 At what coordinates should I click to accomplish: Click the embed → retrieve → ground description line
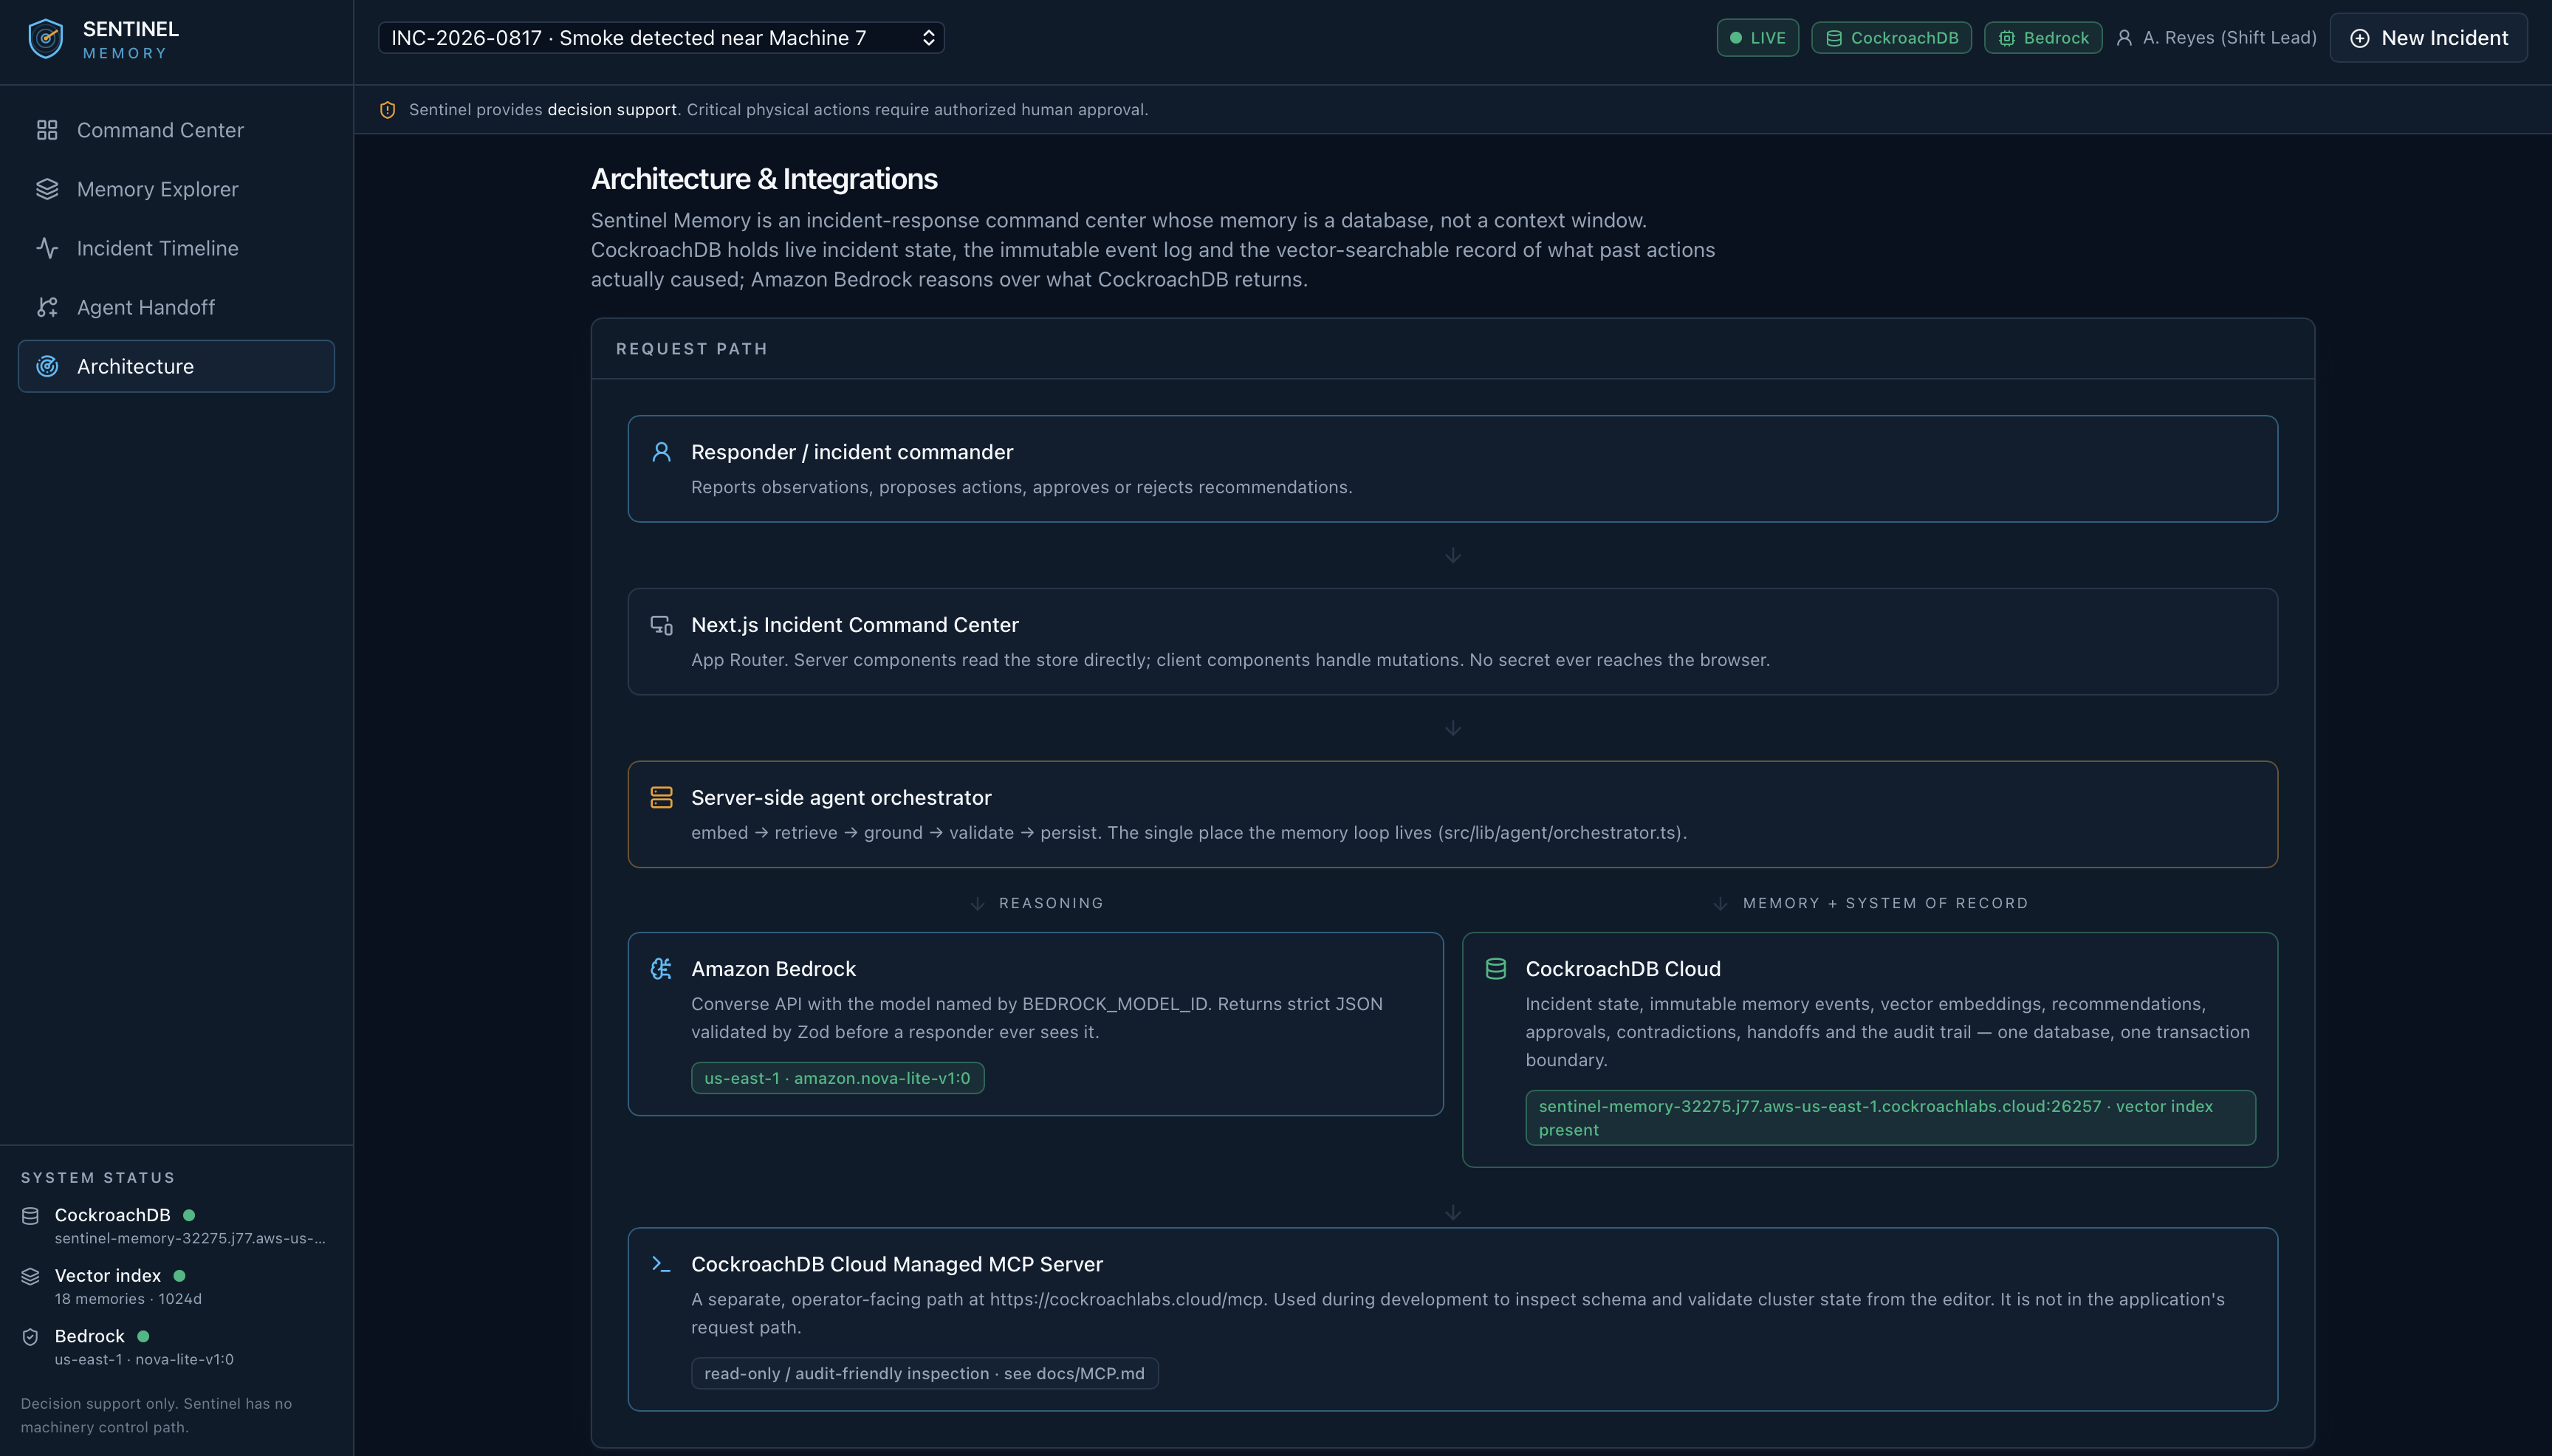(x=1189, y=833)
